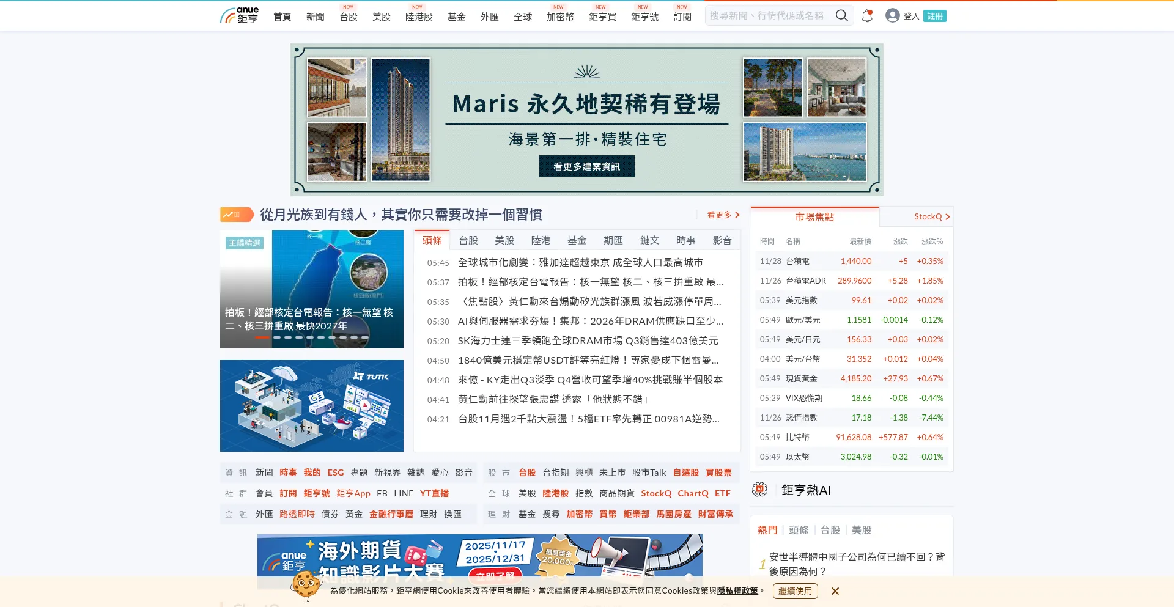Select 美股 tab under 鉅亨熱AI

pyautogui.click(x=862, y=530)
